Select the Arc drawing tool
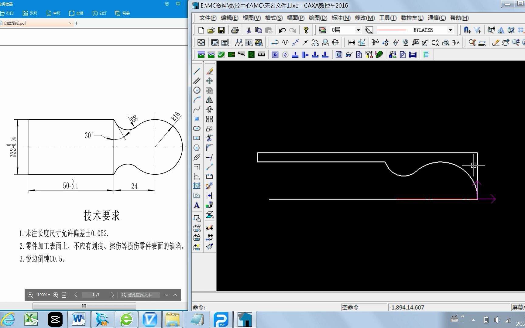Screen dimensions: 525x328 pos(197,100)
